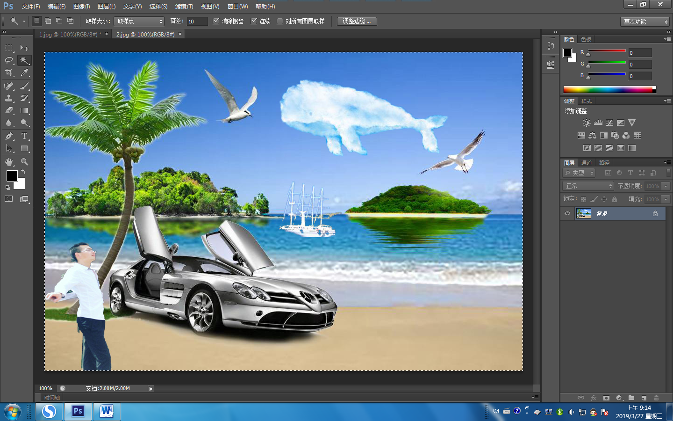This screenshot has width=673, height=421.
Task: Choose Add to Selection mode
Action: point(48,21)
